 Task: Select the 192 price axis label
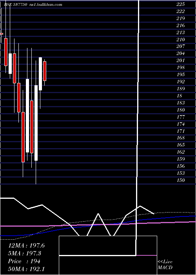pyautogui.click(x=180, y=82)
